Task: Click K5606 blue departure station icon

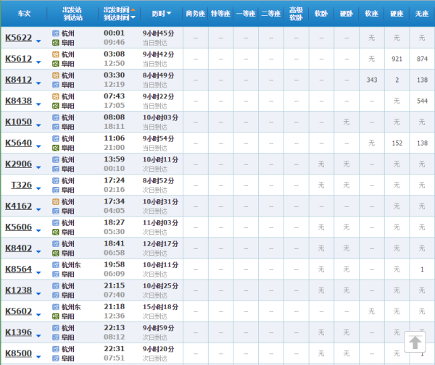Action: (x=56, y=223)
